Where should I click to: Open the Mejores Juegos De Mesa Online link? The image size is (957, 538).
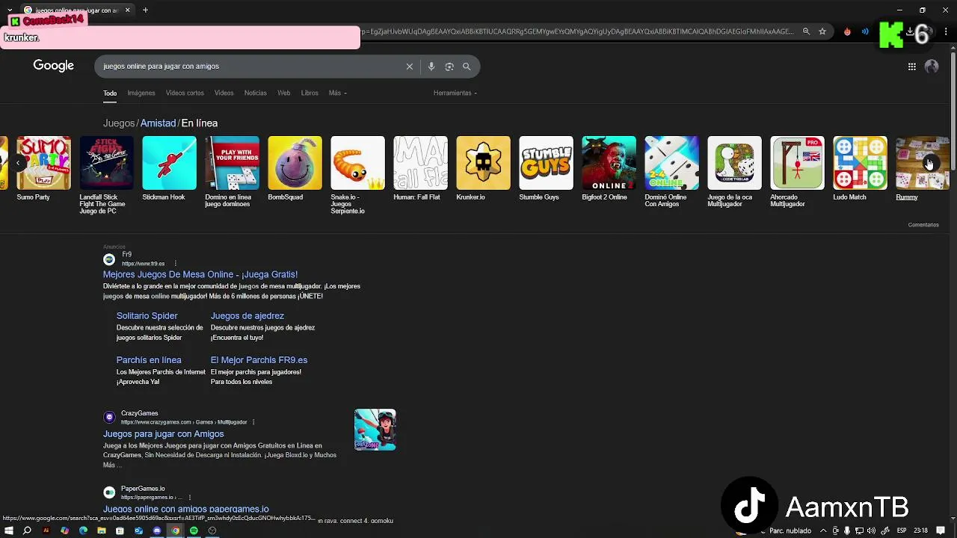click(x=200, y=274)
